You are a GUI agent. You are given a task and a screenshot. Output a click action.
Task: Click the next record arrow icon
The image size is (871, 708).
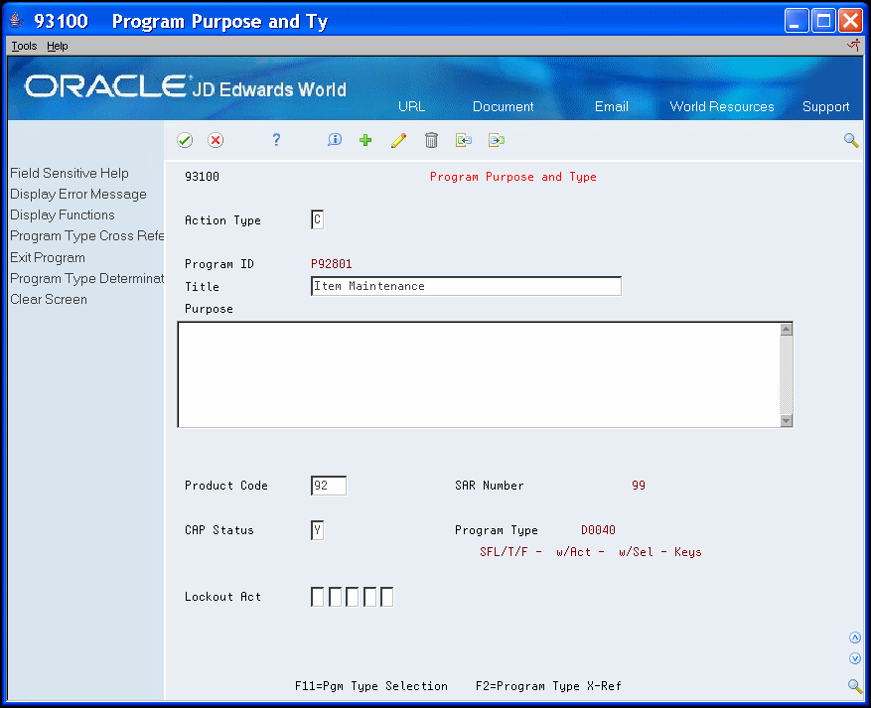point(497,140)
